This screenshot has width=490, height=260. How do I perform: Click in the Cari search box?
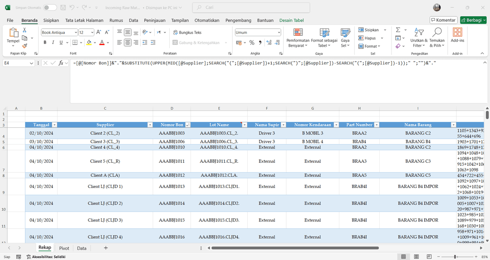coord(251,8)
